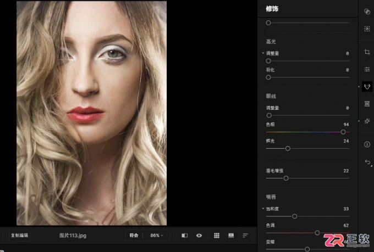Click the 高光 section heading
Image resolution: width=374 pixels, height=252 pixels.
click(x=271, y=42)
